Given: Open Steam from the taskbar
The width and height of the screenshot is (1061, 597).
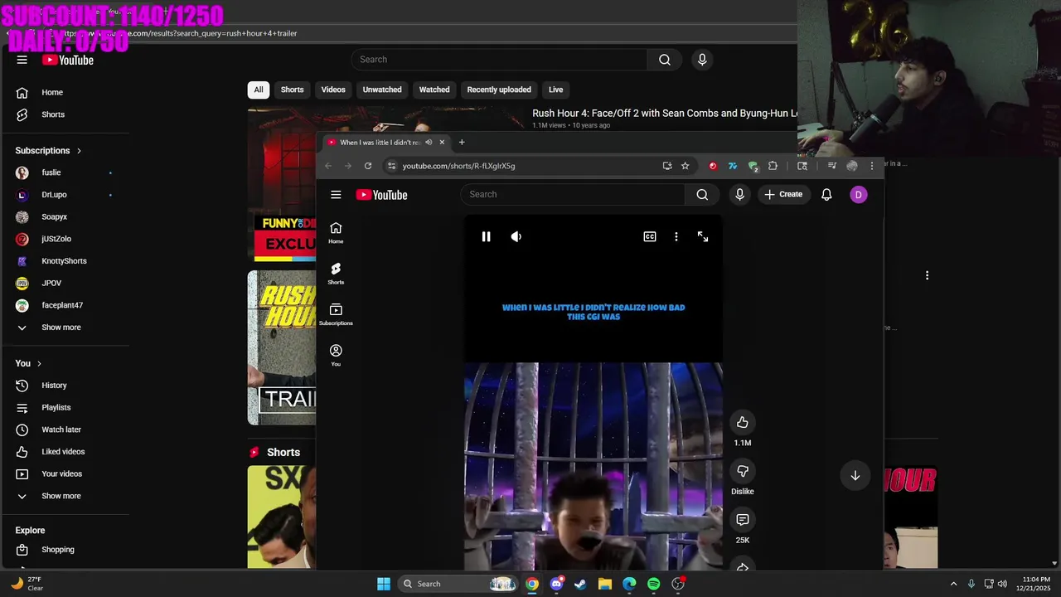Looking at the screenshot, I should tap(580, 584).
